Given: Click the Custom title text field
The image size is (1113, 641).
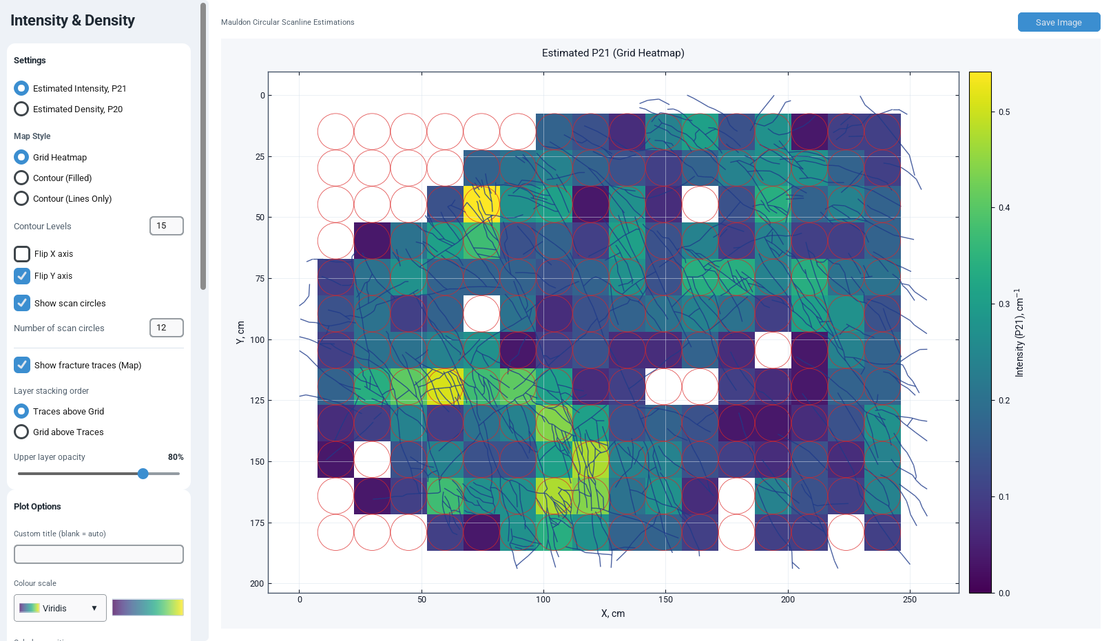Looking at the screenshot, I should point(98,554).
